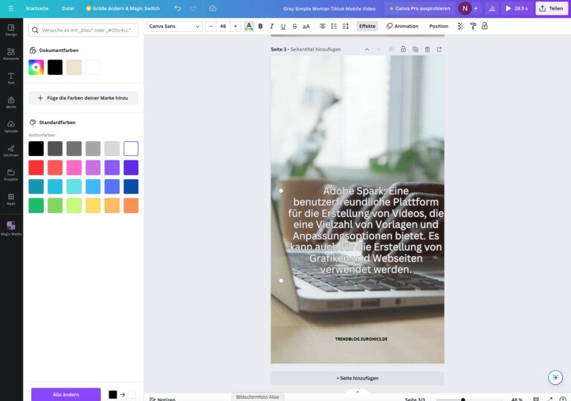Open the hamburger main menu
This screenshot has height=401, width=571.
pos(11,8)
